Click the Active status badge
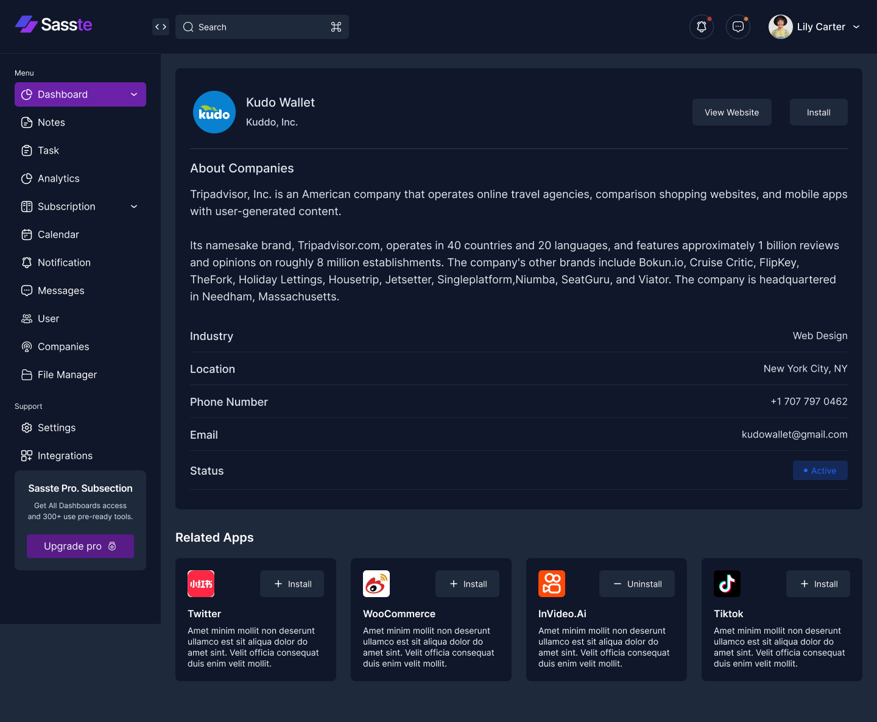This screenshot has width=877, height=722. pyautogui.click(x=820, y=470)
